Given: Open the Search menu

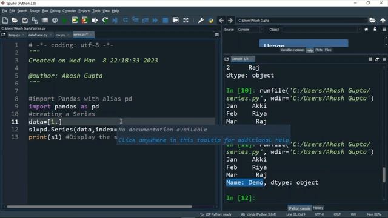Looking at the screenshot, I should click(x=22, y=11).
